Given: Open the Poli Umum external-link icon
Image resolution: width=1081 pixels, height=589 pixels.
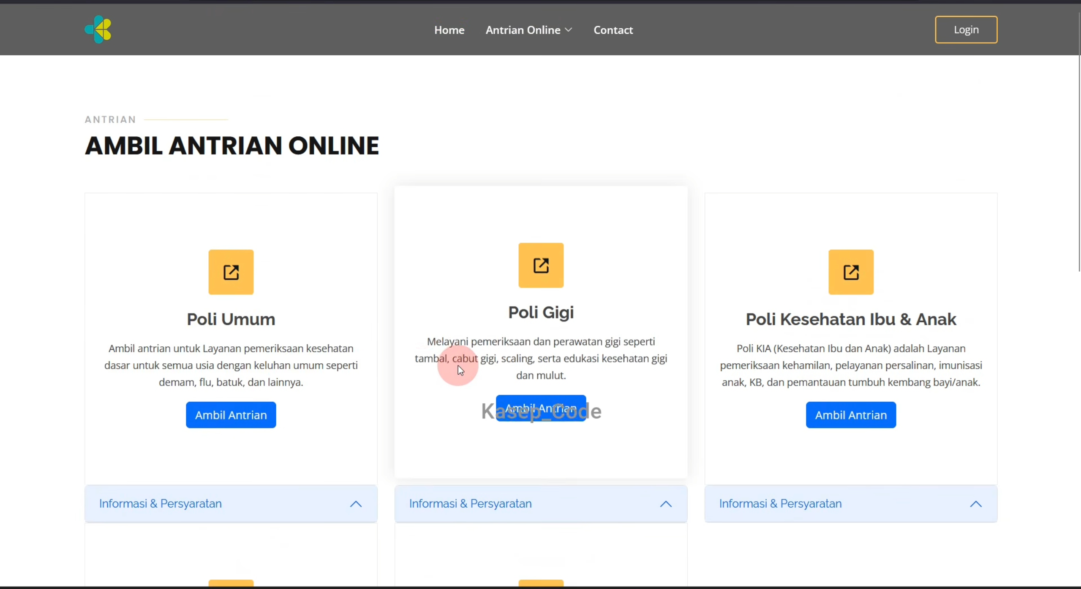Looking at the screenshot, I should 231,272.
